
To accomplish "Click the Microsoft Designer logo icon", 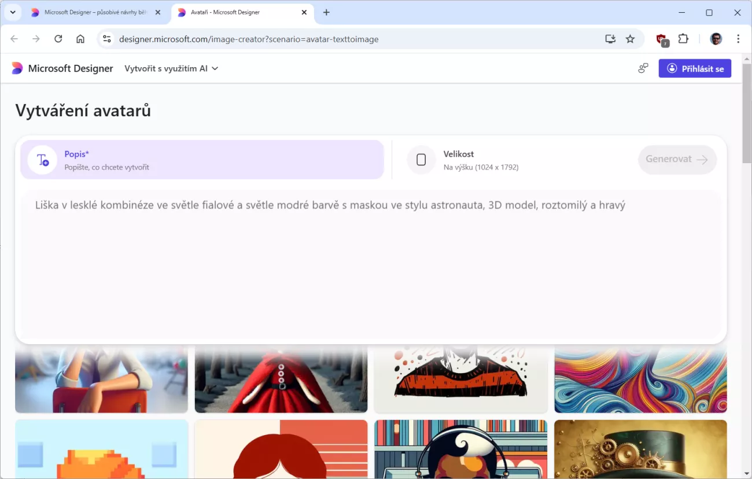I will coord(17,68).
